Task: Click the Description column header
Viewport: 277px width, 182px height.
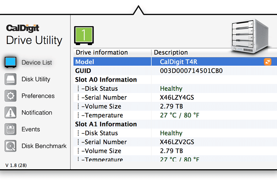Action: pos(171,53)
